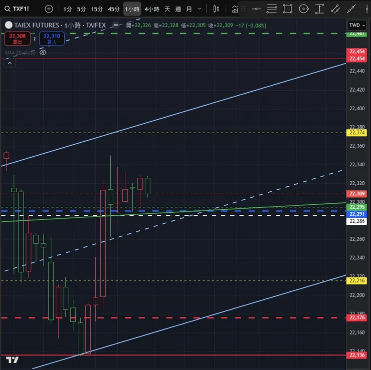Click the 22,309 current price label
This screenshot has width=371, height=370.
coord(357,194)
